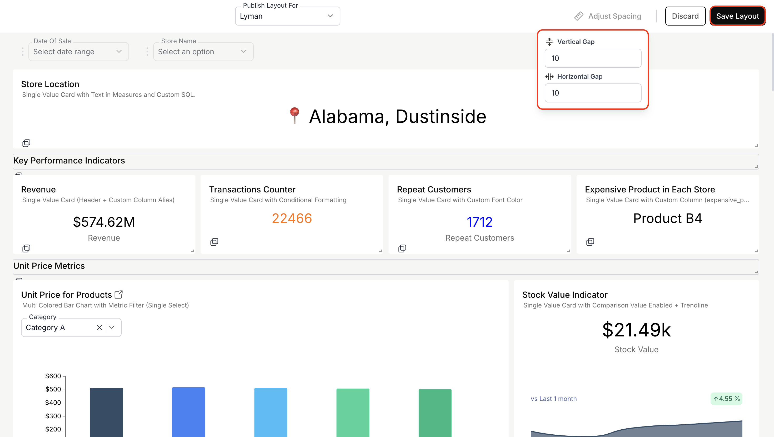The height and width of the screenshot is (437, 774).
Task: Click the Key Performance Indicators header
Action: [x=69, y=161]
